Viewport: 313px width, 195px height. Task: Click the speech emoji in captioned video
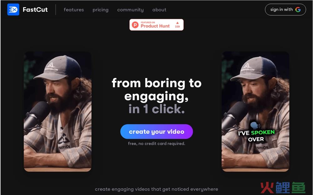(255, 125)
